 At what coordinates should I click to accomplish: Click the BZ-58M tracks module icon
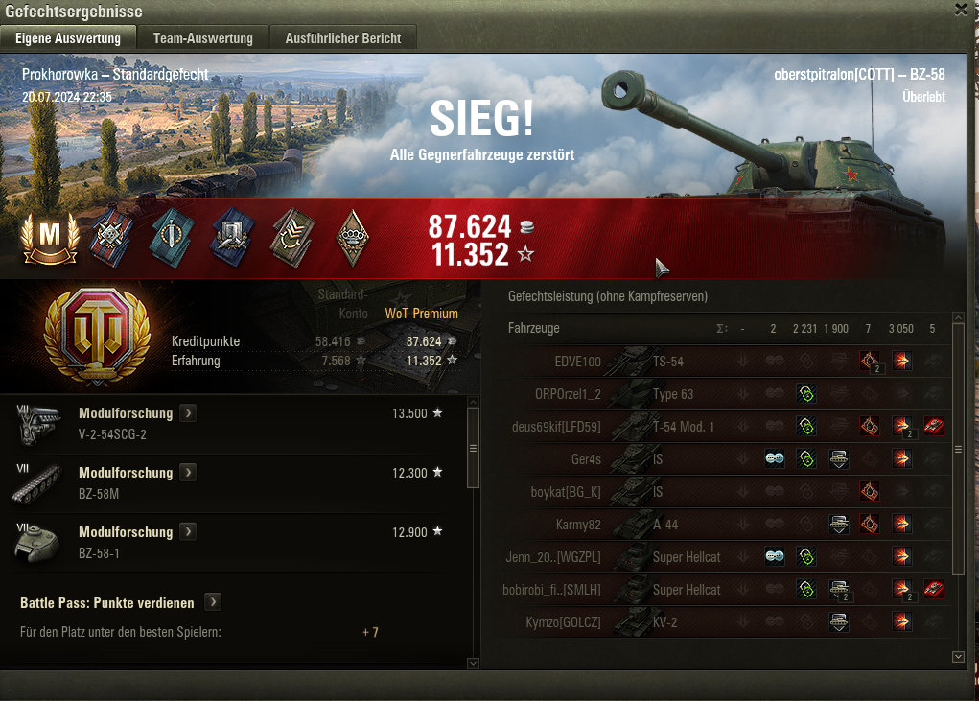37,483
